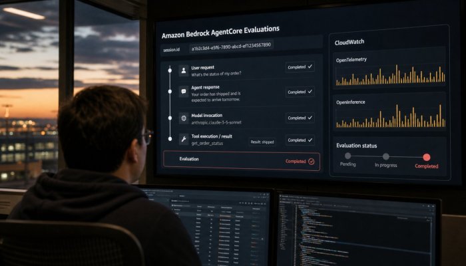Click the Tool execution wrench icon
Screen dimensions: 466x266
(x=184, y=139)
